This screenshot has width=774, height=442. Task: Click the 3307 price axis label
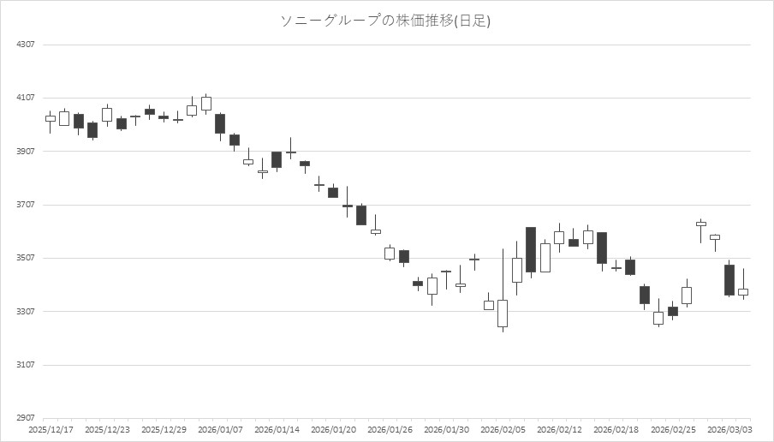27,312
